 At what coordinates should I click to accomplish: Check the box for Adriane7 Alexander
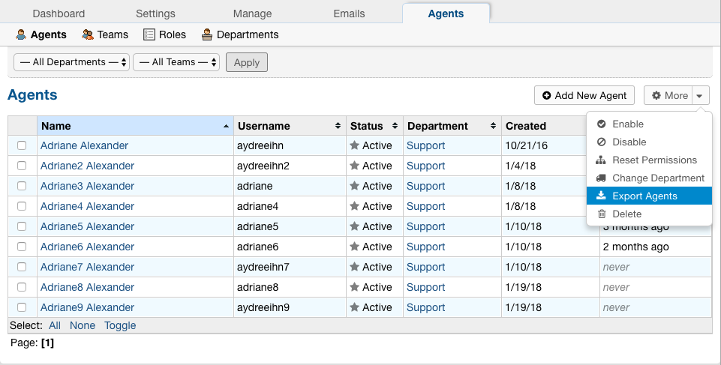click(22, 267)
